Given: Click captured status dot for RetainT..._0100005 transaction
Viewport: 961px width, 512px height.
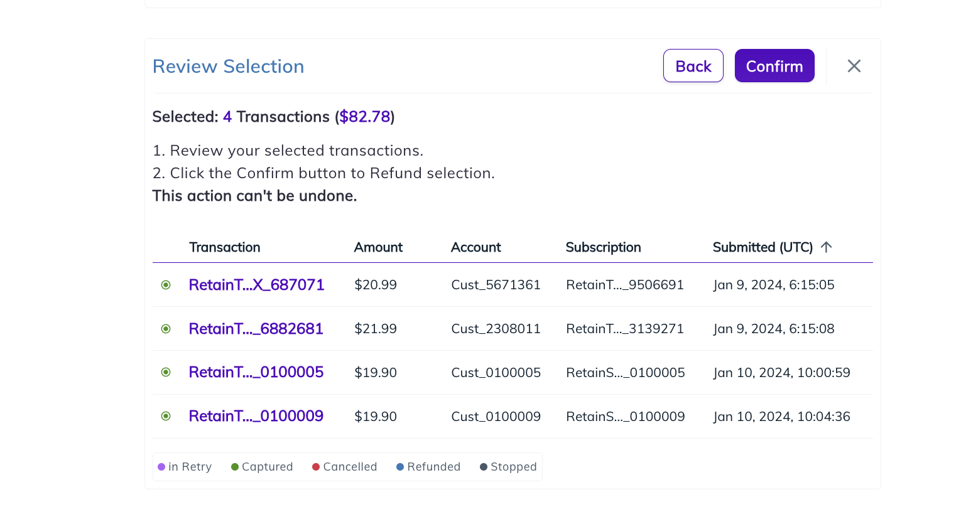Looking at the screenshot, I should [x=166, y=372].
